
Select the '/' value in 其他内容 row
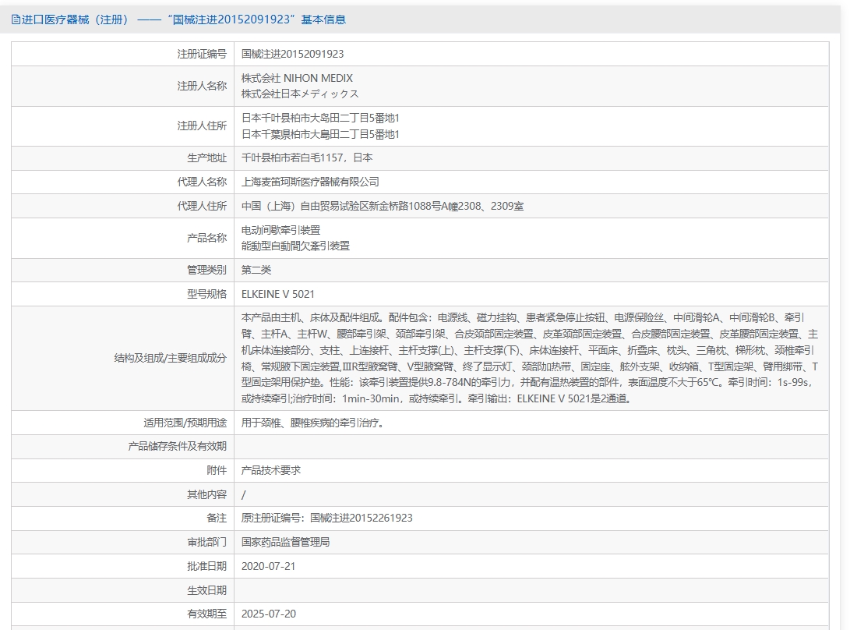pyautogui.click(x=243, y=495)
